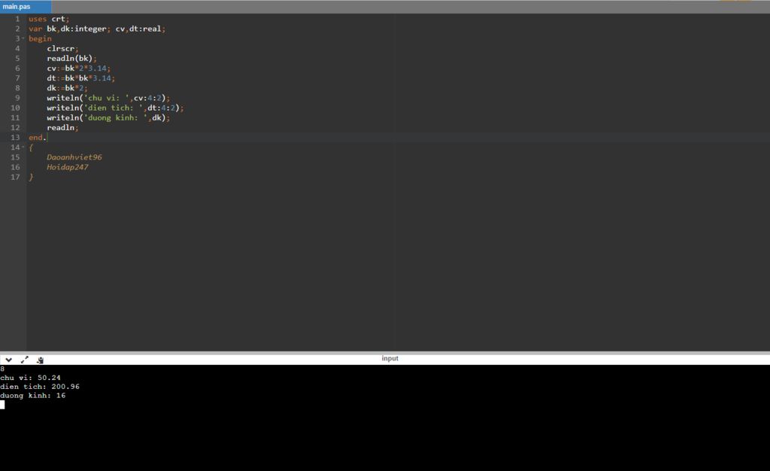Click console output 'dien tich: 200.96'

click(40, 387)
